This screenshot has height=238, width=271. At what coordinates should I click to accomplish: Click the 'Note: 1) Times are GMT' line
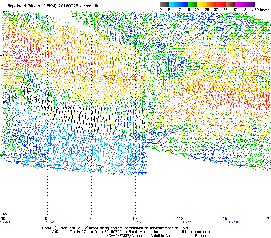[116, 228]
